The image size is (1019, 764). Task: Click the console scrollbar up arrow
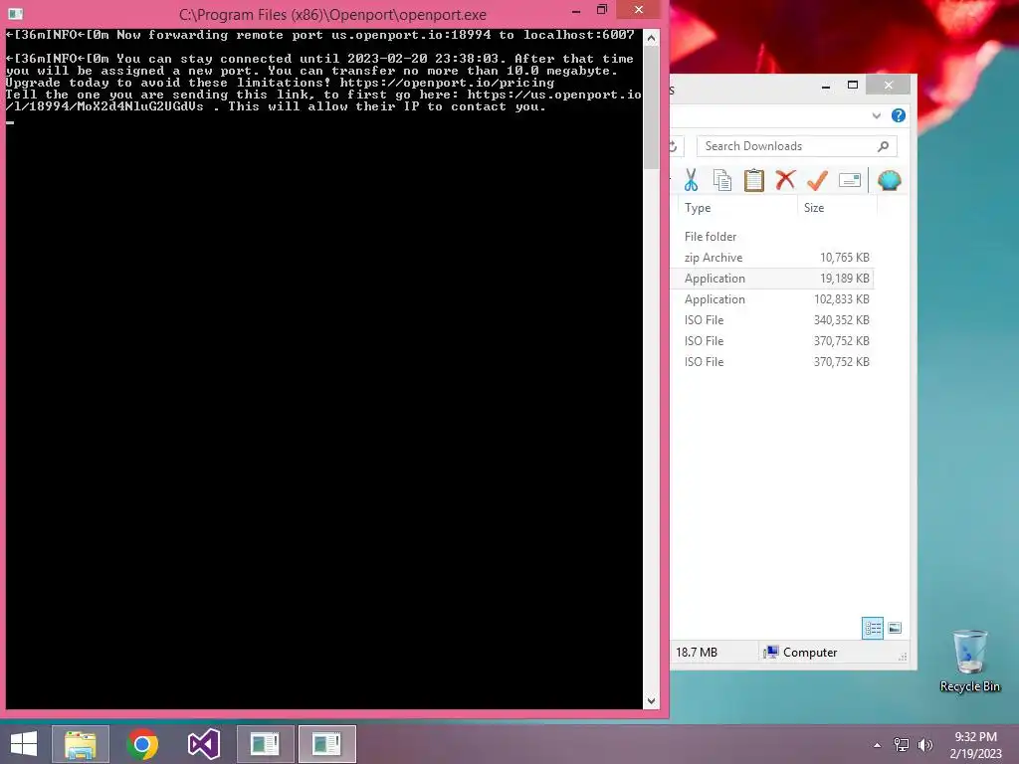651,39
